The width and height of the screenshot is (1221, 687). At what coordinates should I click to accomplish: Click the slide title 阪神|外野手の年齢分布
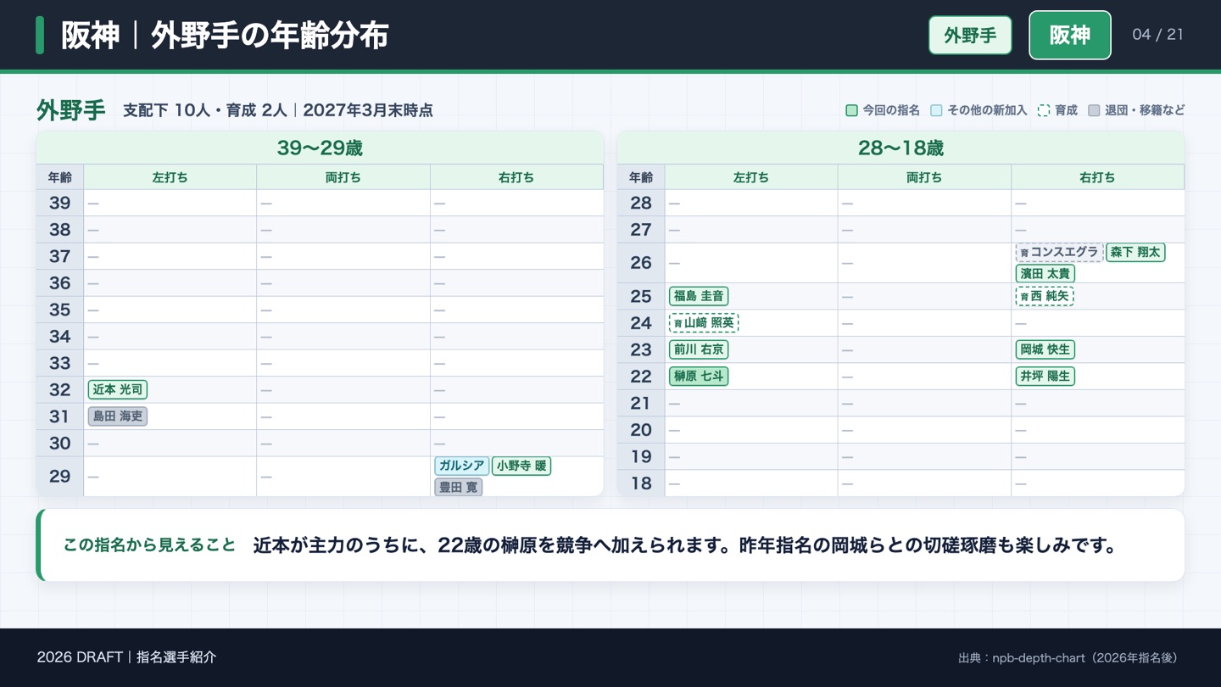[225, 36]
